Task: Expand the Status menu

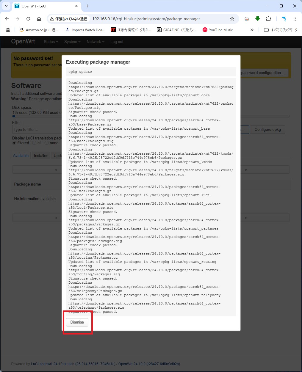Action: (51, 42)
